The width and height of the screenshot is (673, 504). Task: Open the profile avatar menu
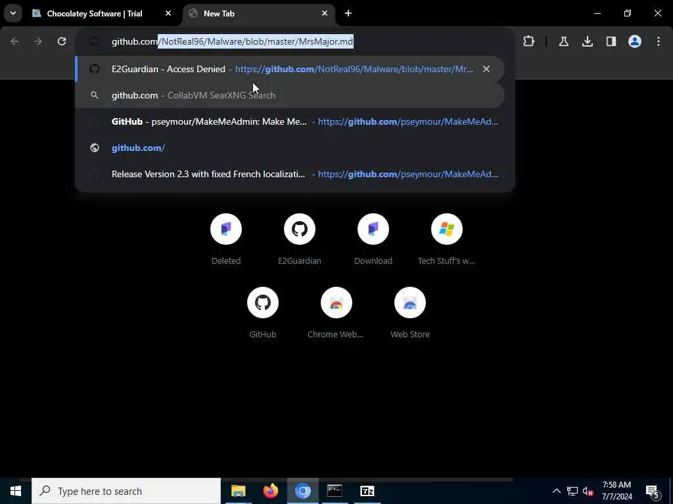pos(635,41)
